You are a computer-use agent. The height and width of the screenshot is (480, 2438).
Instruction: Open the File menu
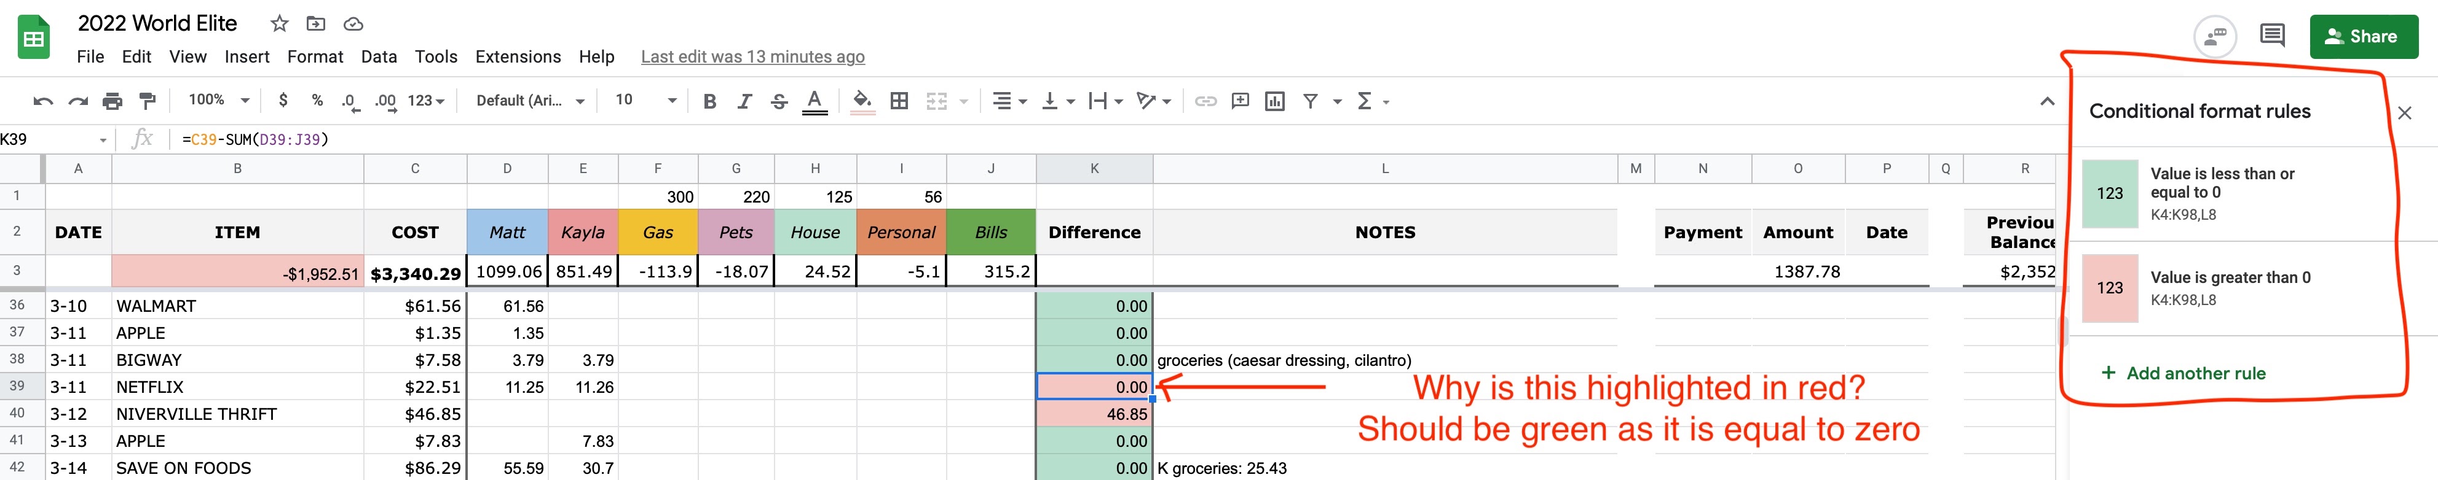point(90,56)
